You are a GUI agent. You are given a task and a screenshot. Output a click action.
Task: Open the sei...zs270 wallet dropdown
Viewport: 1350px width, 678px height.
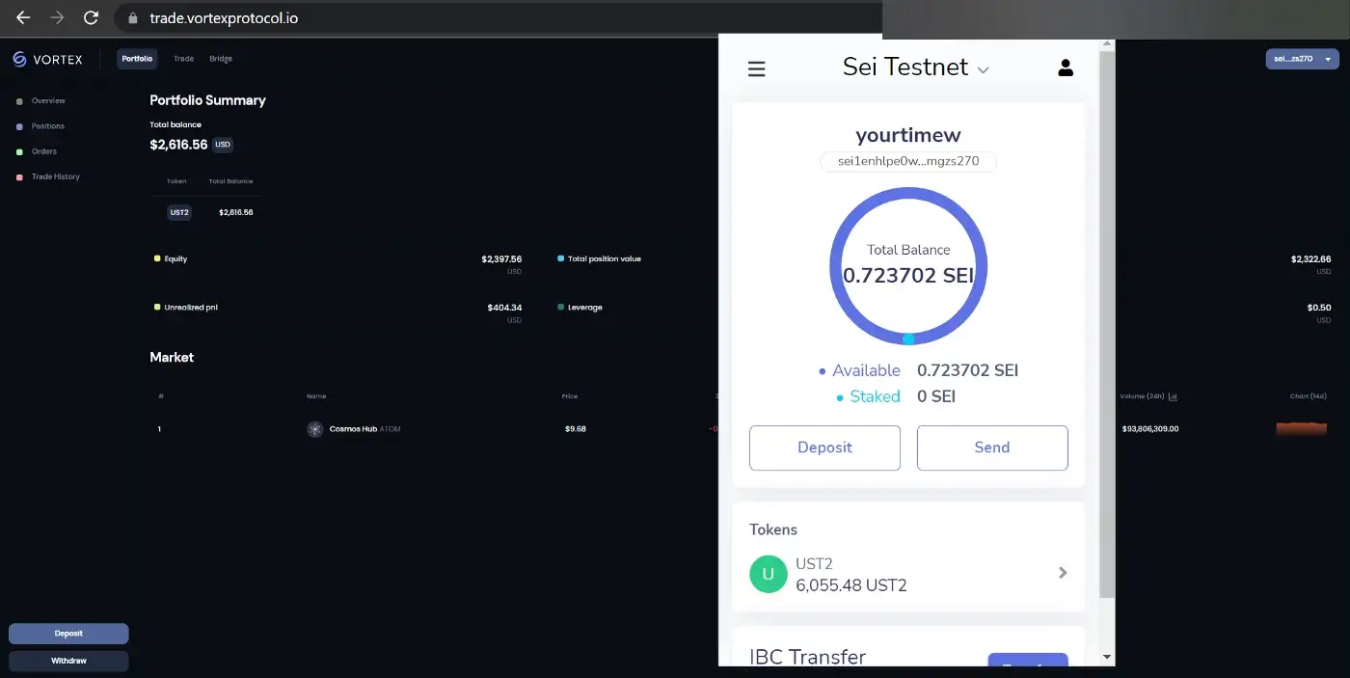(x=1302, y=59)
